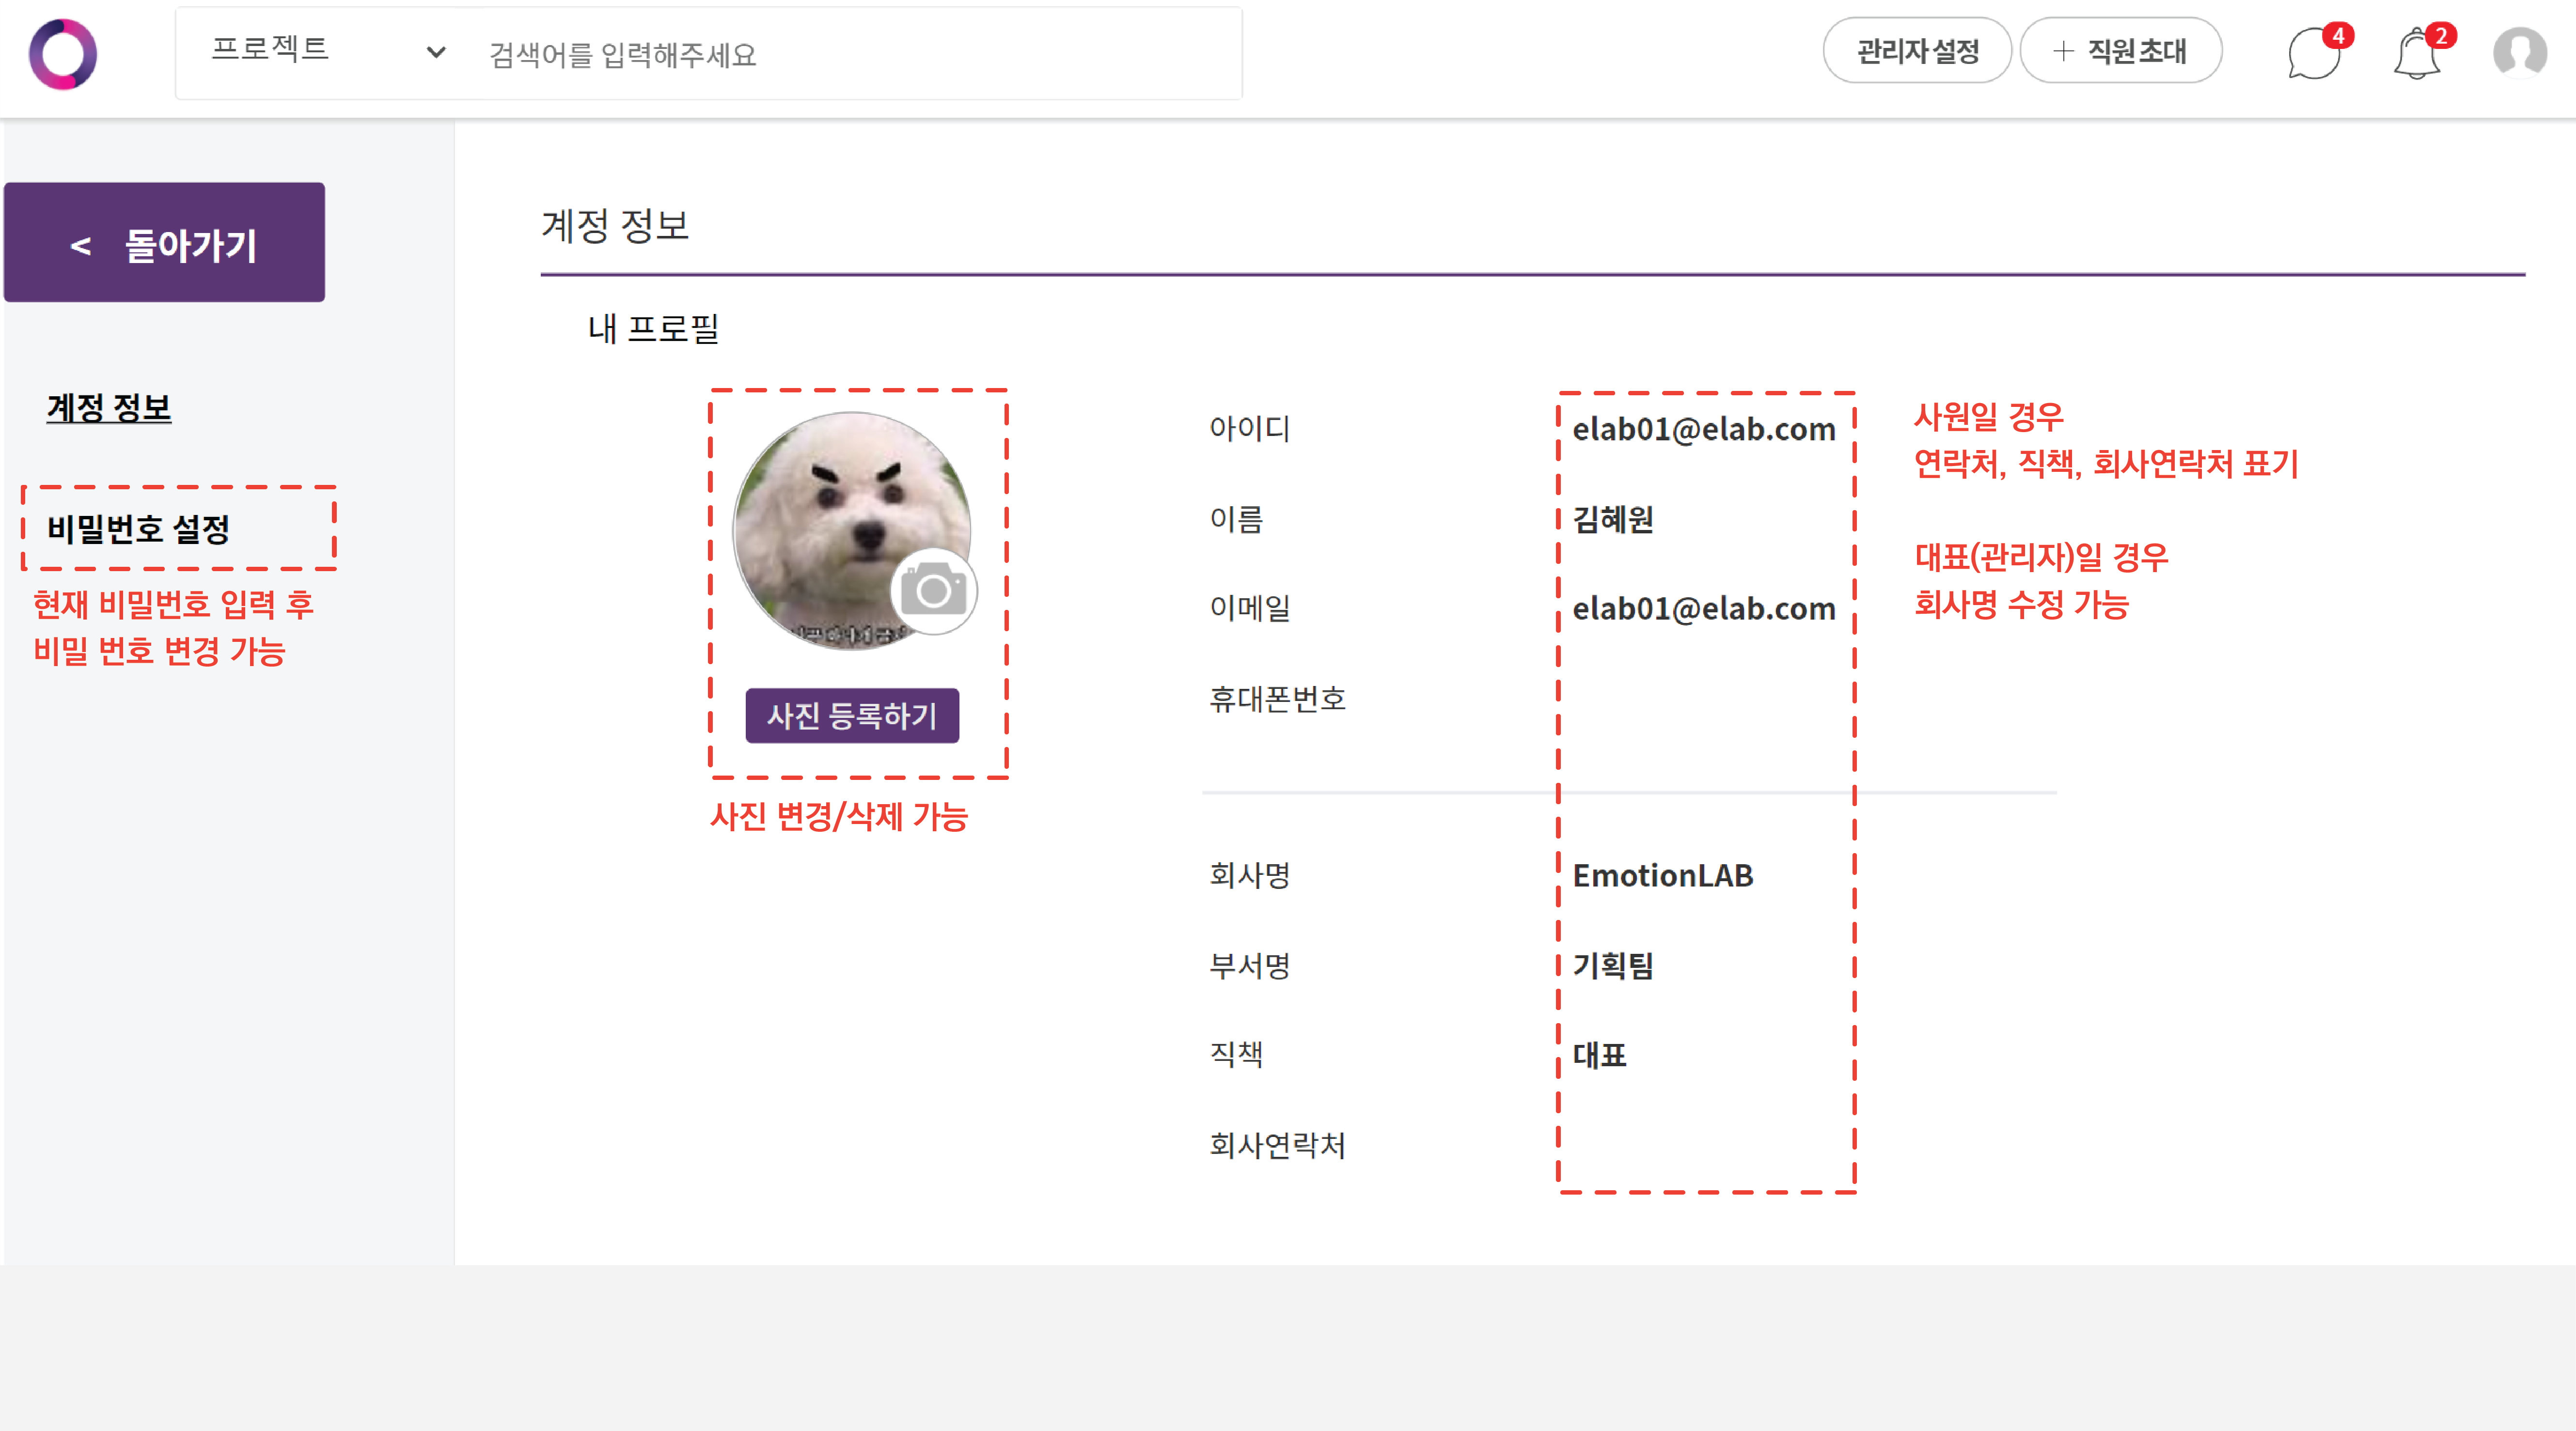Select the 계정 정보 sidebar menu
Image resolution: width=2576 pixels, height=1431 pixels.
[x=109, y=408]
